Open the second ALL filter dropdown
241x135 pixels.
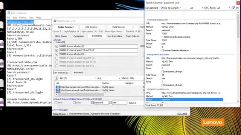pyautogui.click(x=119, y=78)
